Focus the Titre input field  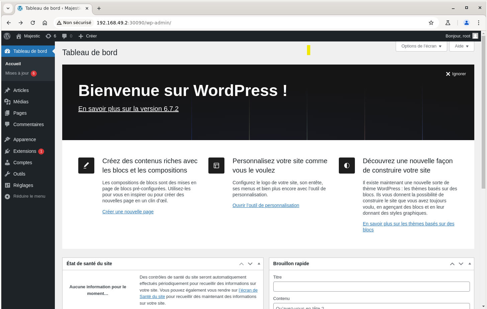coord(371,287)
